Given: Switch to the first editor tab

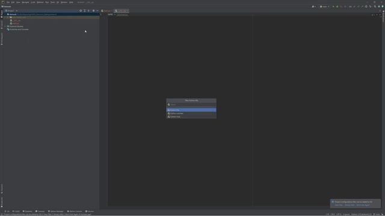Looking at the screenshot, I should (x=106, y=11).
